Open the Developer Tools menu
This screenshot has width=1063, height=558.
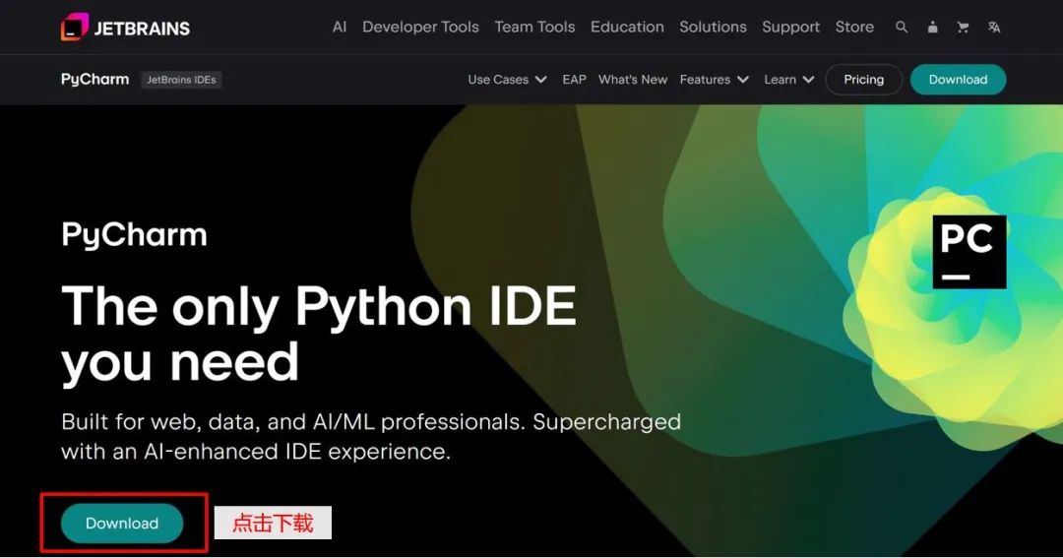pos(420,28)
